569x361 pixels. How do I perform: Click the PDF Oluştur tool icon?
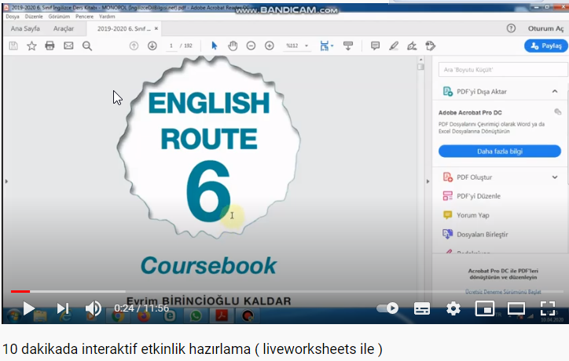[448, 177]
